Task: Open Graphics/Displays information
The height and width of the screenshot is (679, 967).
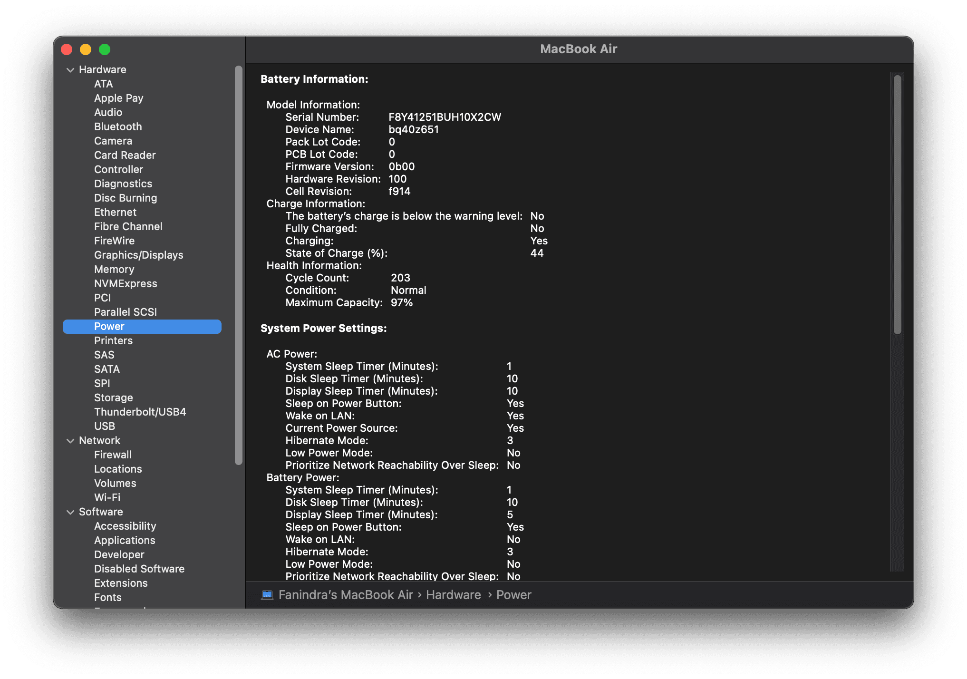Action: pyautogui.click(x=138, y=255)
